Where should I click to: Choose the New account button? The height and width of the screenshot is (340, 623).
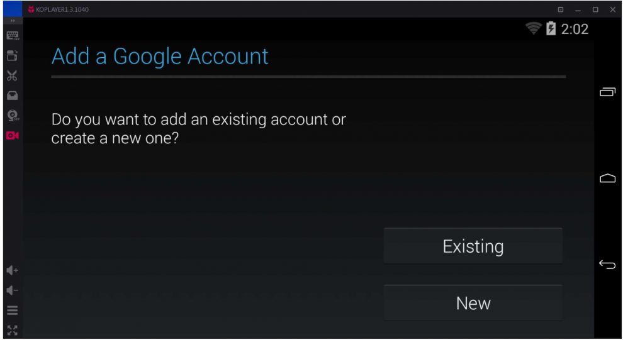tap(473, 303)
